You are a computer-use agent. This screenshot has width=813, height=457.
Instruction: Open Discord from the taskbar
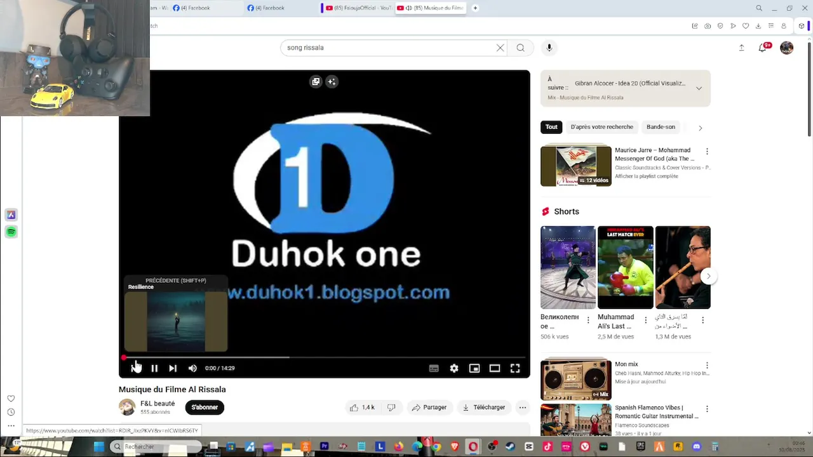pyautogui.click(x=696, y=447)
